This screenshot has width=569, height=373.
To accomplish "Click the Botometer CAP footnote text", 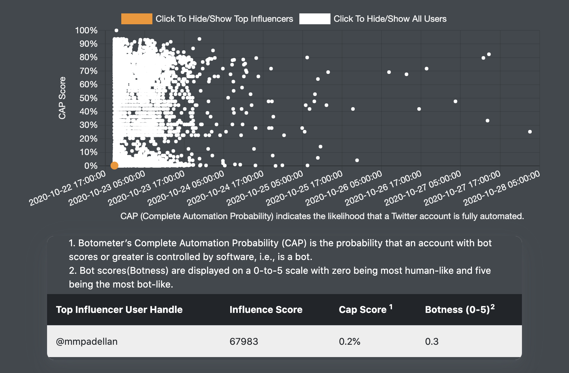I will tap(280, 250).
